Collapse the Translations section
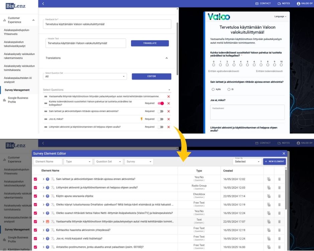This screenshot has width=314, height=251. pyautogui.click(x=167, y=58)
